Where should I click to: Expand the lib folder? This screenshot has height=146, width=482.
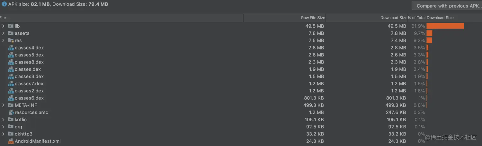pyautogui.click(x=3, y=26)
